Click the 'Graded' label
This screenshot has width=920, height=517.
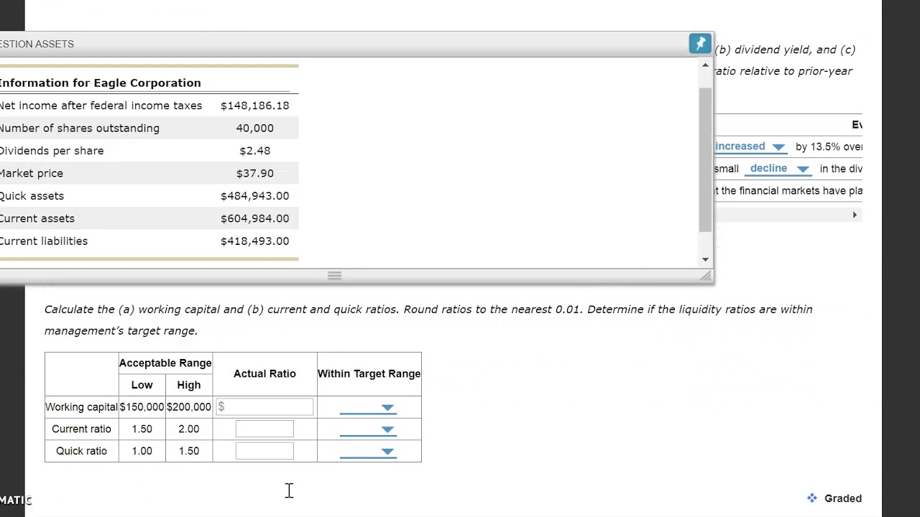843,498
